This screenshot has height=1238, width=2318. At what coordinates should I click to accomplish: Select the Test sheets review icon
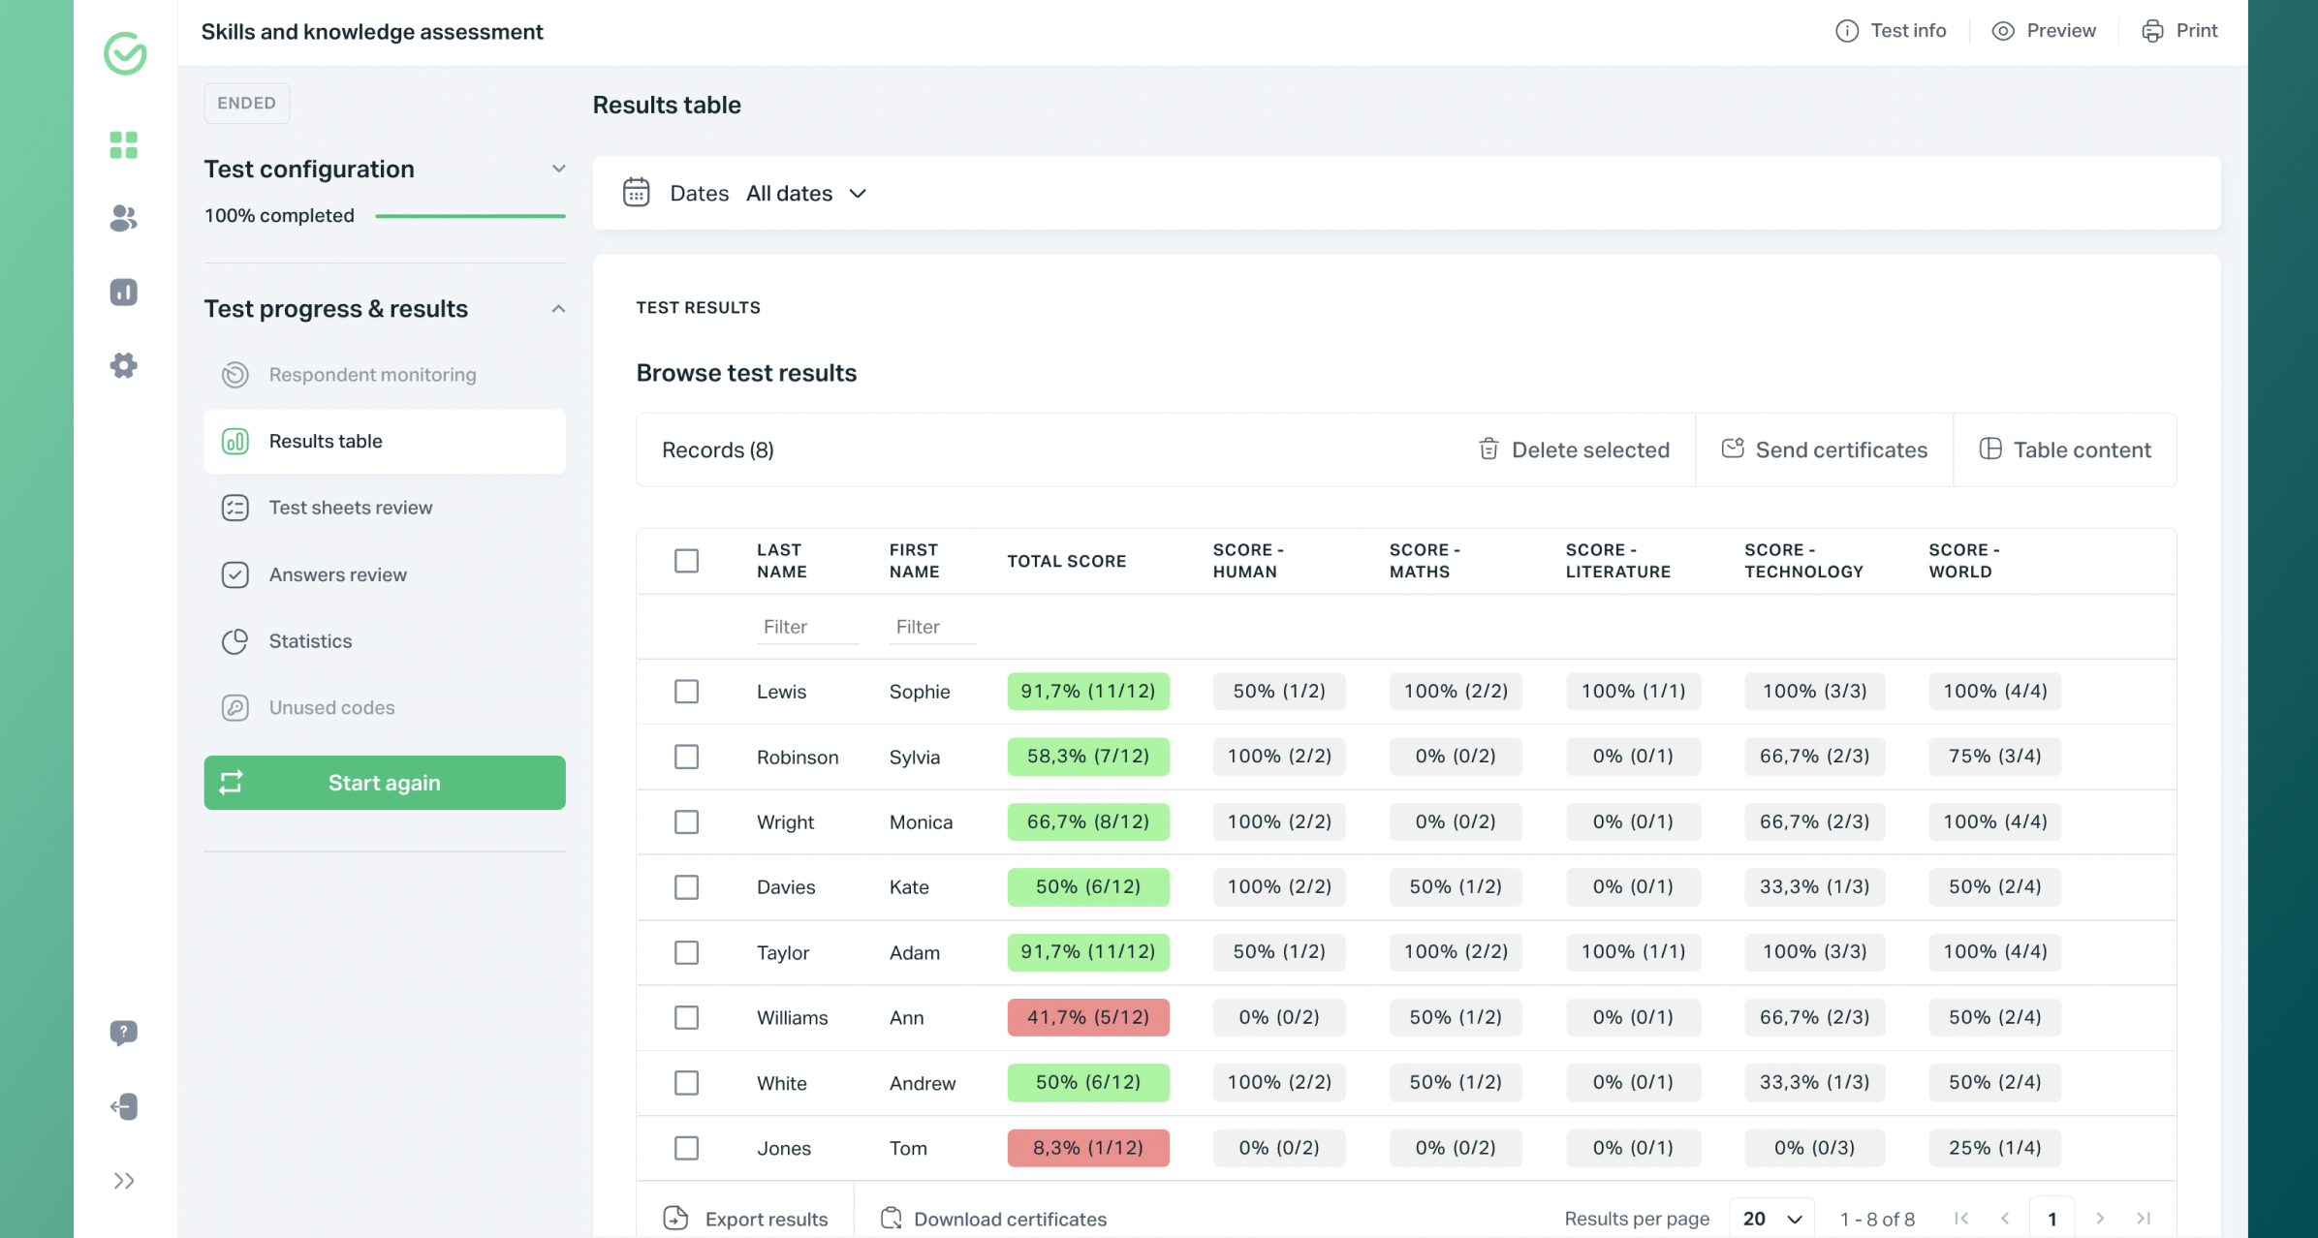[x=235, y=507]
